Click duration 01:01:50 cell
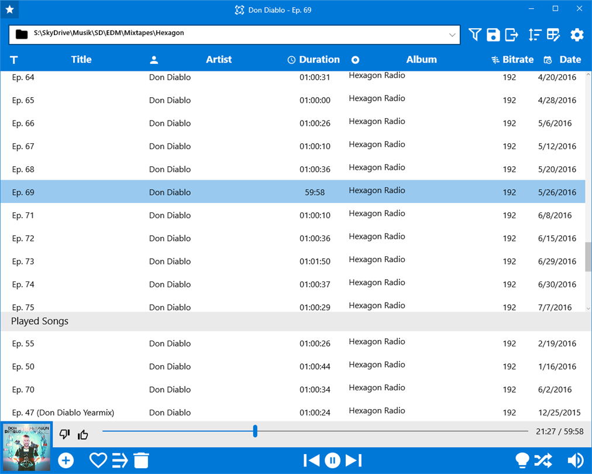The height and width of the screenshot is (474, 592). [x=315, y=262]
